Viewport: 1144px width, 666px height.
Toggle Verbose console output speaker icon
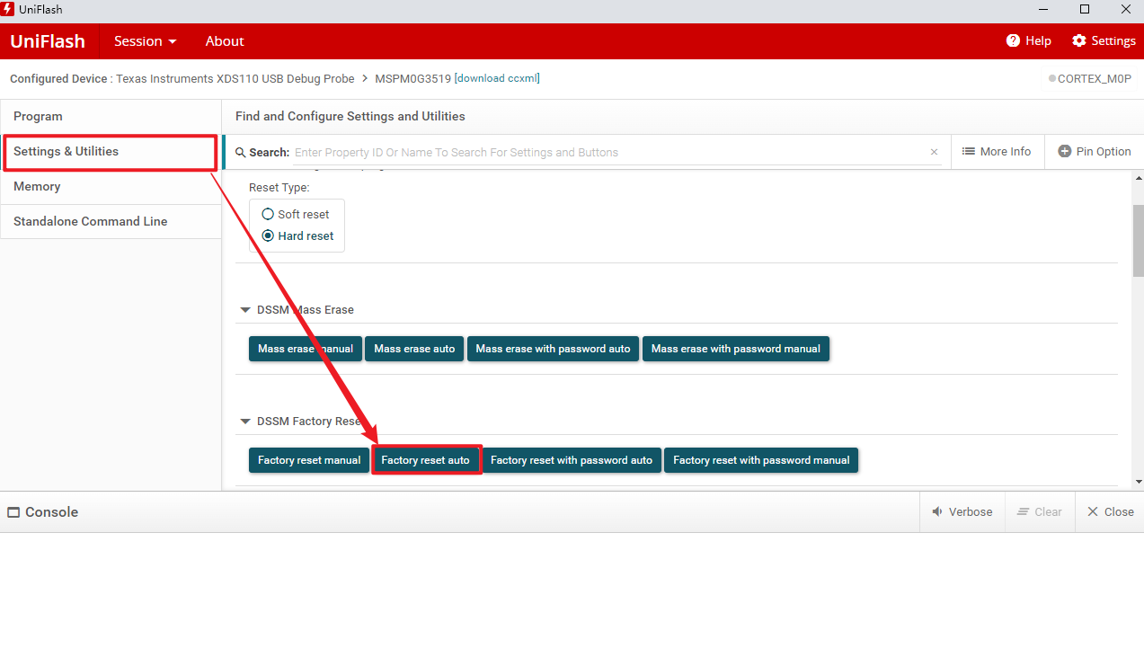pos(937,511)
